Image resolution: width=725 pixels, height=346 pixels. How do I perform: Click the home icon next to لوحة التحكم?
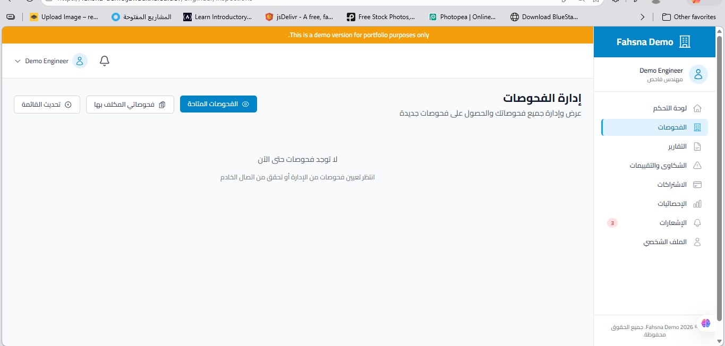pos(697,108)
